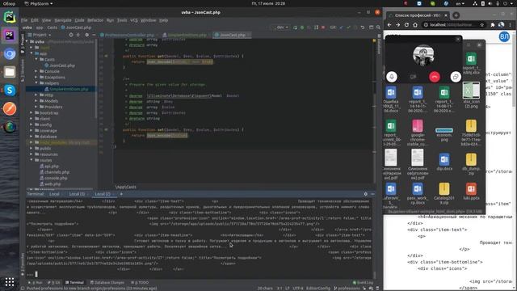Switch to the ProfessionsController.php editor tab

coord(129,35)
